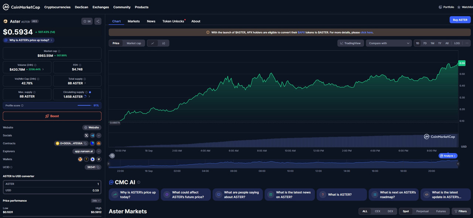The width and height of the screenshot is (473, 218).
Task: Expand more explorers chevron
Action: (x=99, y=151)
